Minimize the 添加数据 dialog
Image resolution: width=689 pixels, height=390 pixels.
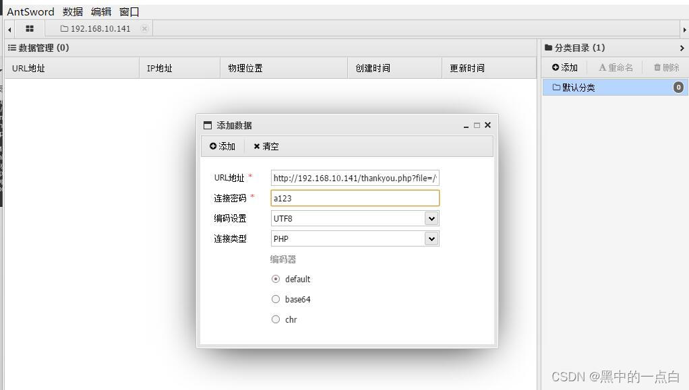[466, 125]
